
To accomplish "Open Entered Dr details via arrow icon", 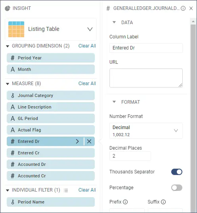I will 77,141.
